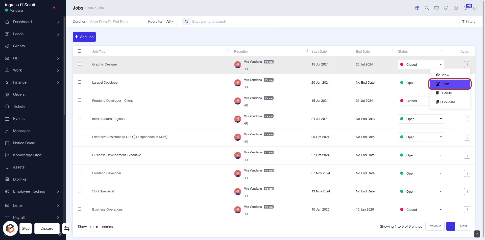The width and height of the screenshot is (485, 240).
Task: Click the power logout icon
Action: point(475,8)
